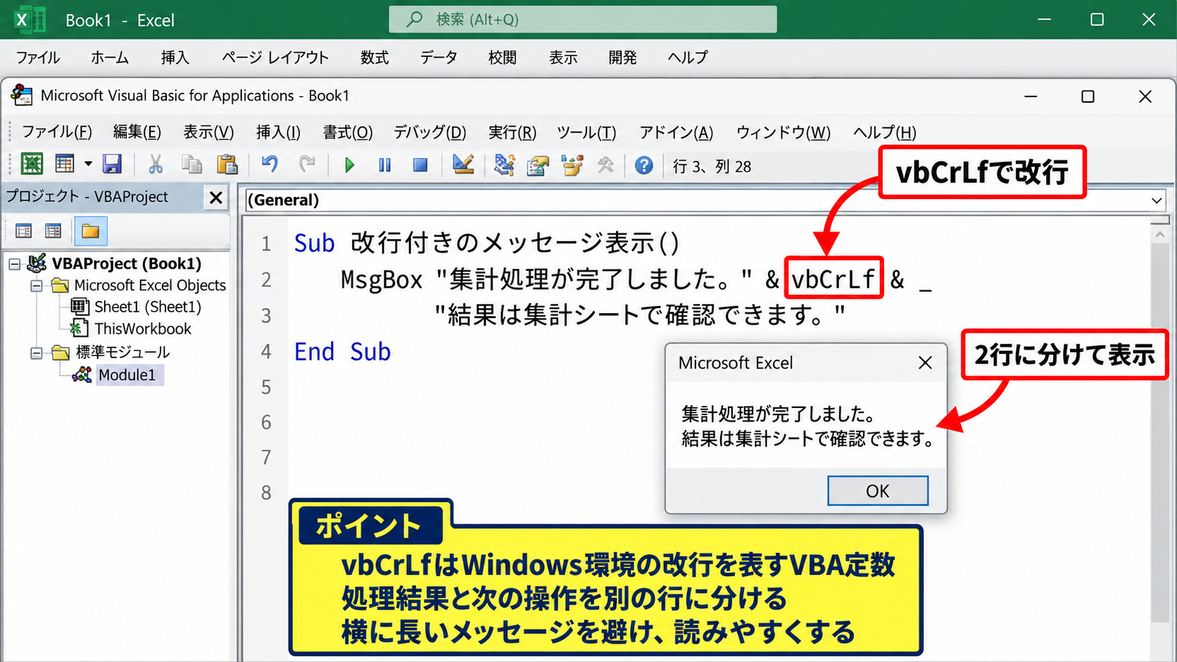Image resolution: width=1177 pixels, height=662 pixels.
Task: Open the Excel ホーム ribbon tab
Action: 109,58
